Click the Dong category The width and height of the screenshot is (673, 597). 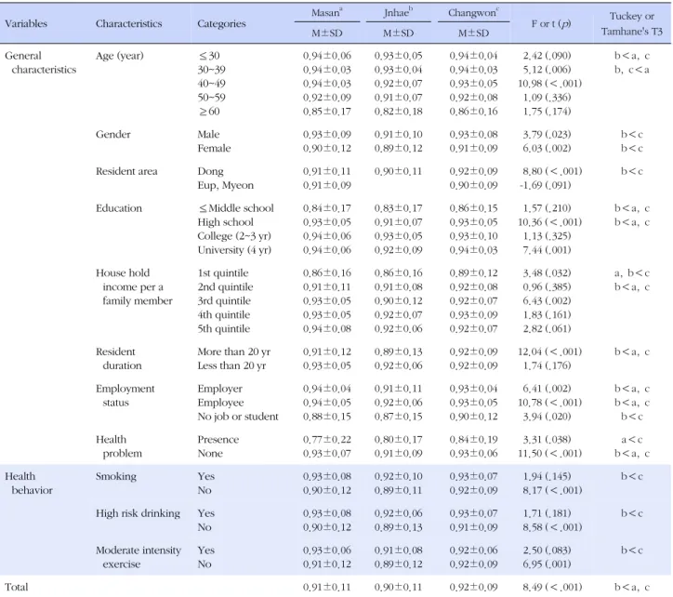210,171
